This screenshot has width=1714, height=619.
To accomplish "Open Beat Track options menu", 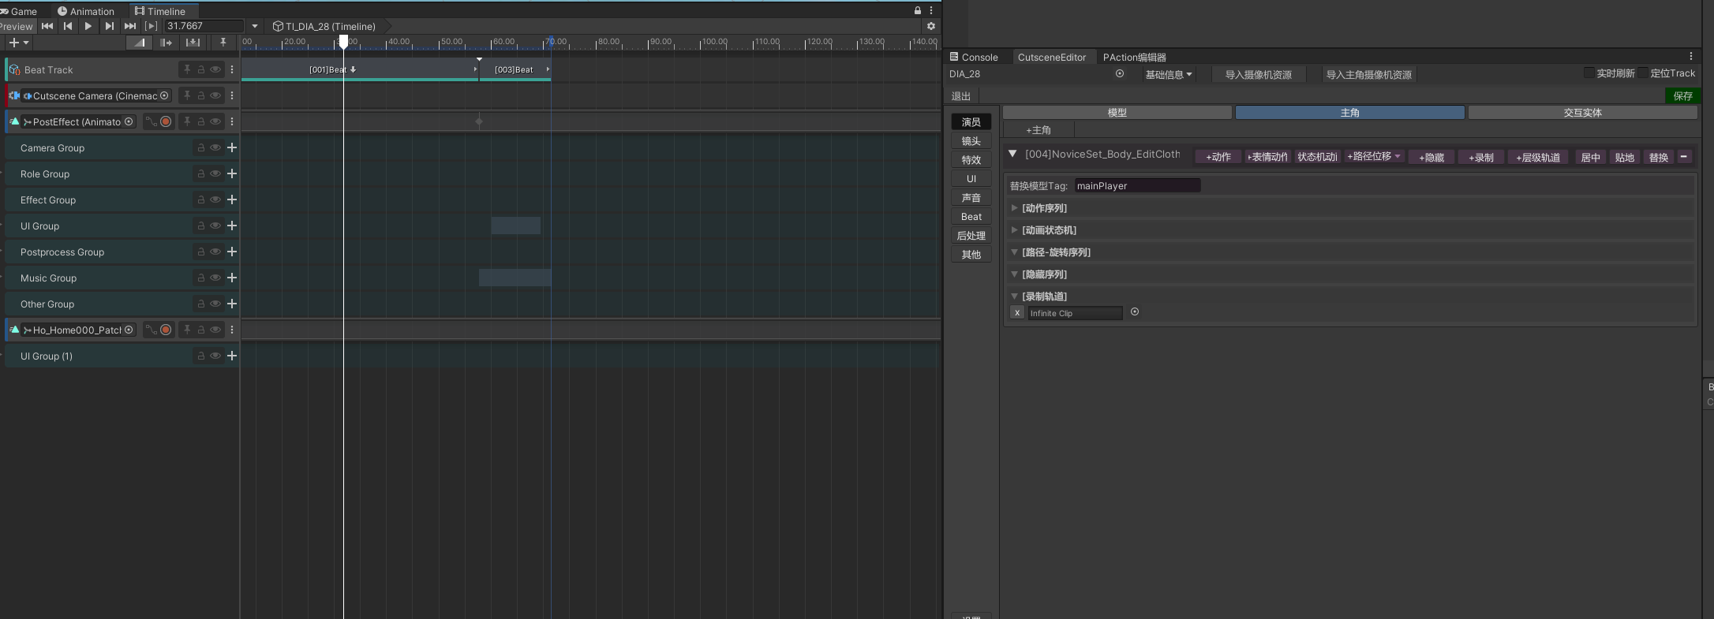I will 232,69.
